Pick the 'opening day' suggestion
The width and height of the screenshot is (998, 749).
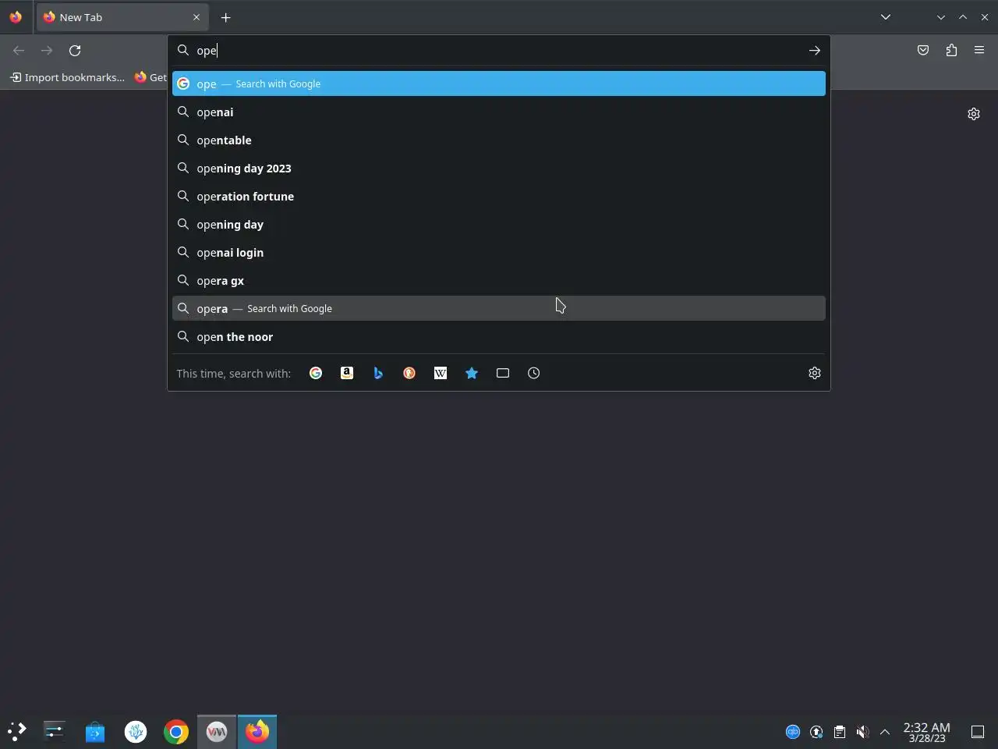[x=499, y=224]
